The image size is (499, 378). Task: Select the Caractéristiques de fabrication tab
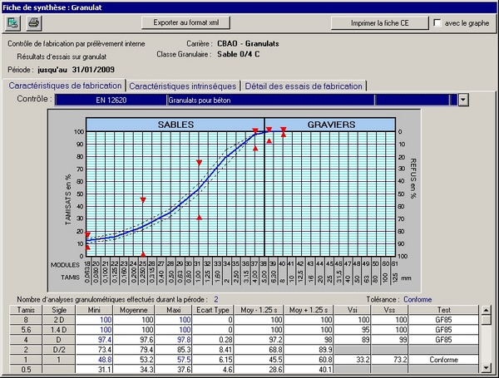tap(65, 86)
